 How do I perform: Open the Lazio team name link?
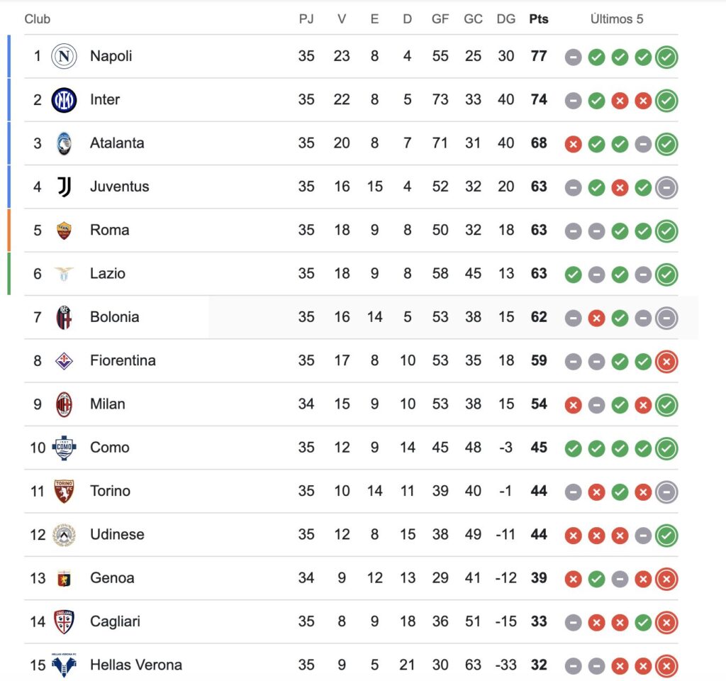pyautogui.click(x=108, y=273)
